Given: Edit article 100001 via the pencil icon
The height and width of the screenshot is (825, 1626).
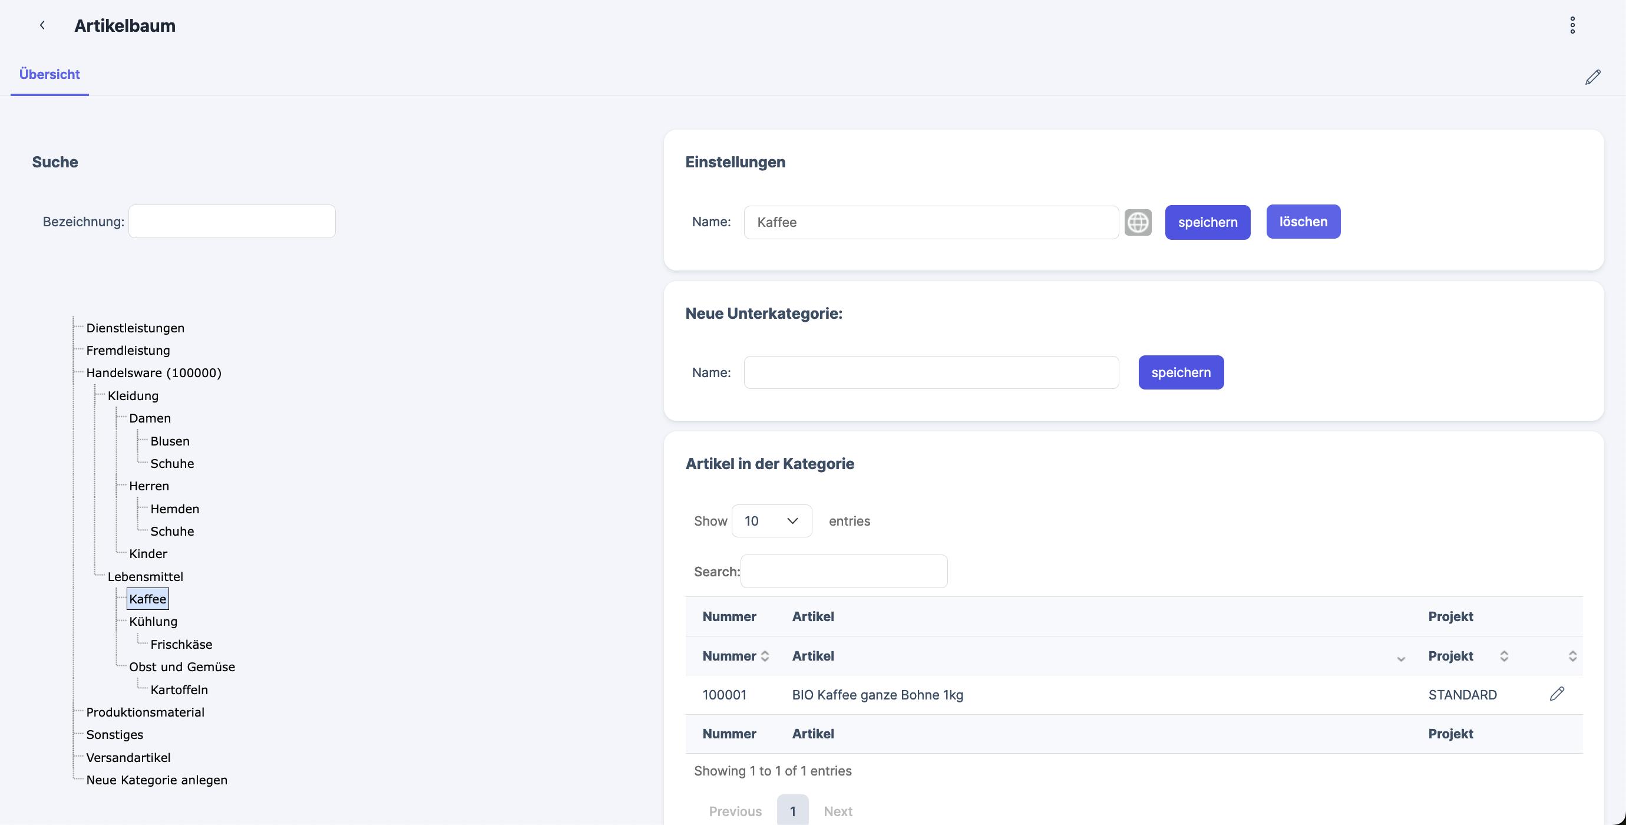Looking at the screenshot, I should tap(1556, 694).
